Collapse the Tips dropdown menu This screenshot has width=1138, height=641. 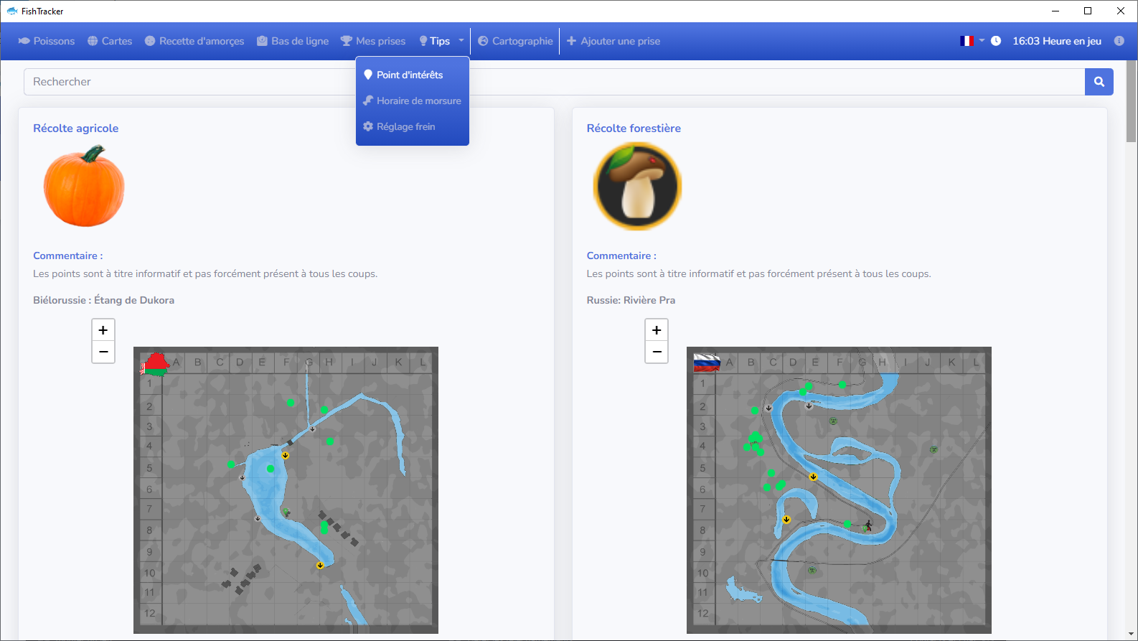441,41
